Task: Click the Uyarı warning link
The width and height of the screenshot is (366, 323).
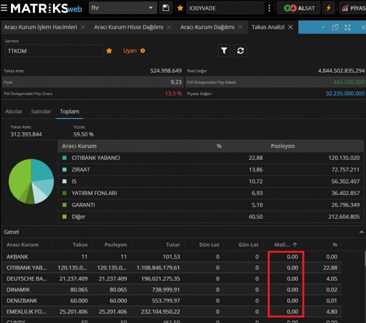Action: (130, 51)
